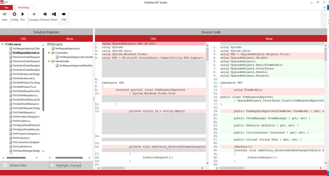Screen dimensions: 329x176
Task: Click the Old tree scroll-up arrow
Action: click(x=43, y=45)
